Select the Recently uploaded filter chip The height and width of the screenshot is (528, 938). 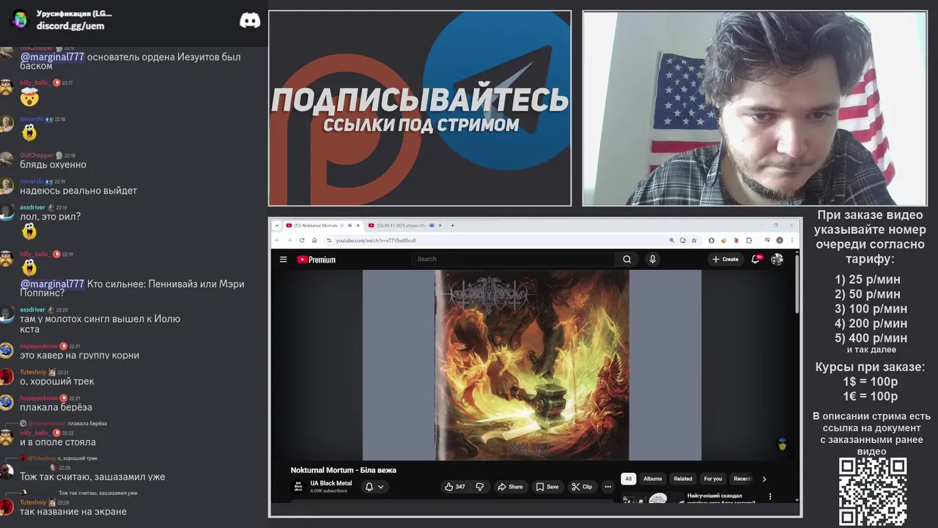[x=742, y=479]
